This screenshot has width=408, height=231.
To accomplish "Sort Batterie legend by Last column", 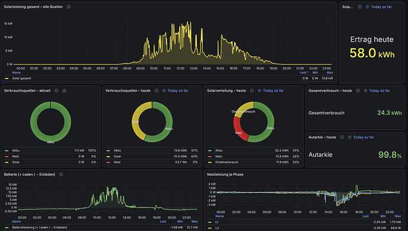I will click(x=163, y=222).
